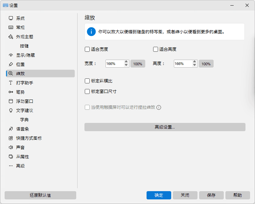The image size is (255, 204).
Task: Click the 声音 speaker icon
Action: (x=11, y=147)
